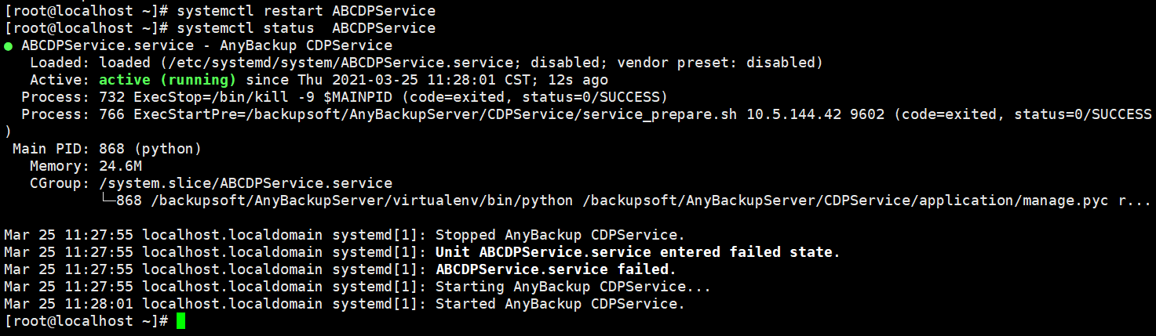Click the bold 'ABCDPService.service failed.' log entry
Viewport: 1156px width, 336px height.
pos(556,269)
